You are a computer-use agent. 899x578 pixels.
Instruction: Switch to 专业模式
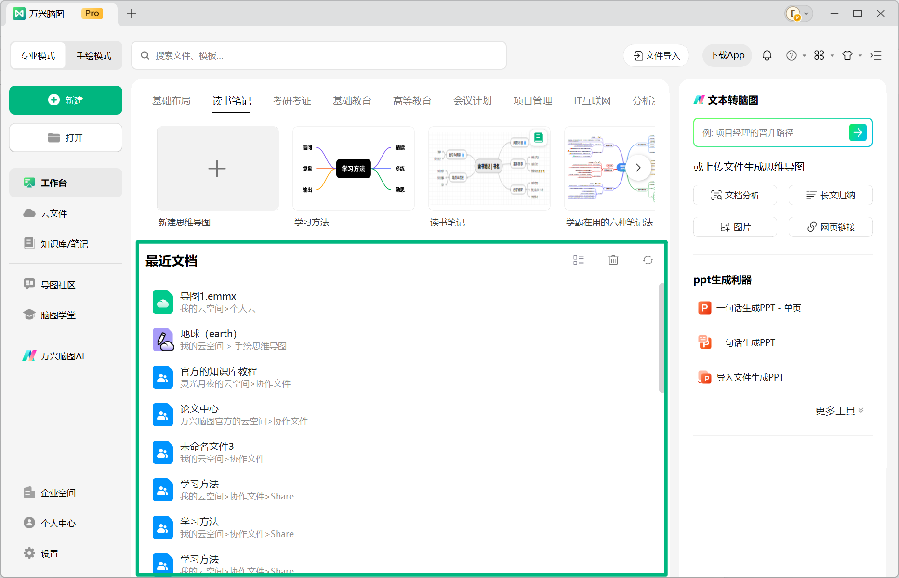(38, 55)
